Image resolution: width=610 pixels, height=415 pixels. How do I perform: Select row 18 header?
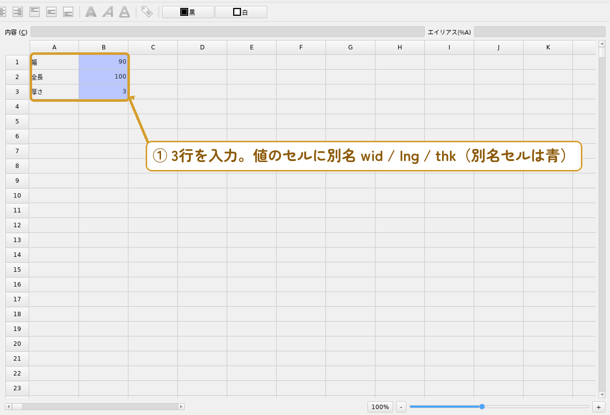[x=17, y=314]
